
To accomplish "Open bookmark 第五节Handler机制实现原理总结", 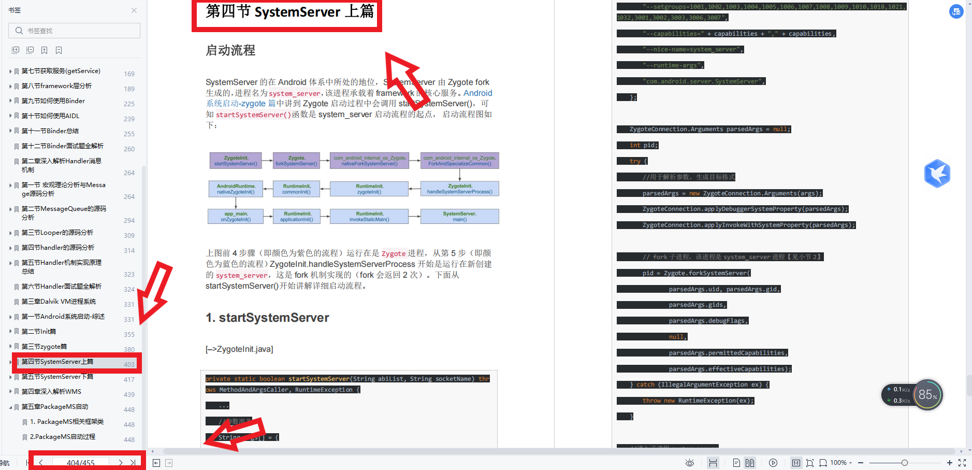I will click(x=61, y=267).
